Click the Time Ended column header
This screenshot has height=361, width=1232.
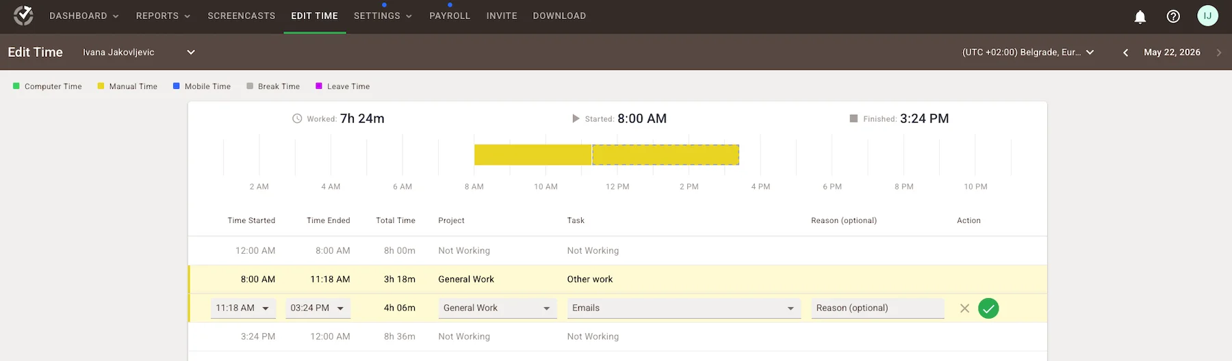click(329, 221)
